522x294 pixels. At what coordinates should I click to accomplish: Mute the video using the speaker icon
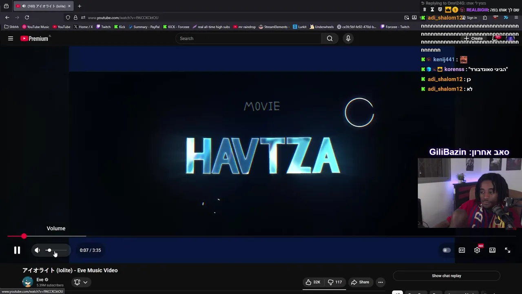(x=37, y=250)
